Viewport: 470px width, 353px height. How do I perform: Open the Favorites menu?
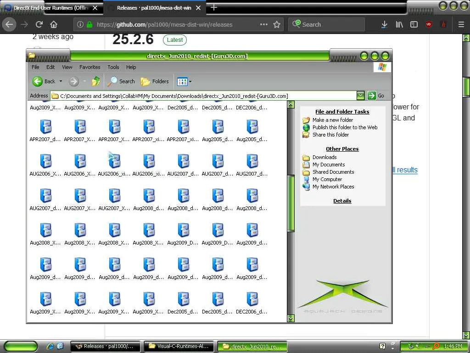point(90,67)
